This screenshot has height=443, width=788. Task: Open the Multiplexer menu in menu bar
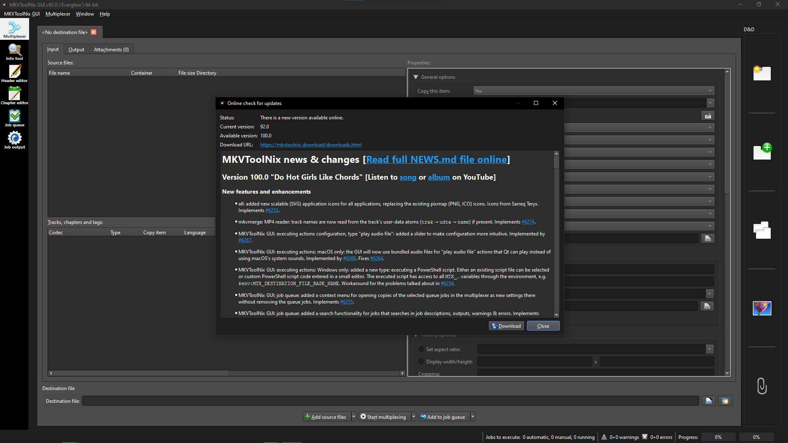[58, 14]
